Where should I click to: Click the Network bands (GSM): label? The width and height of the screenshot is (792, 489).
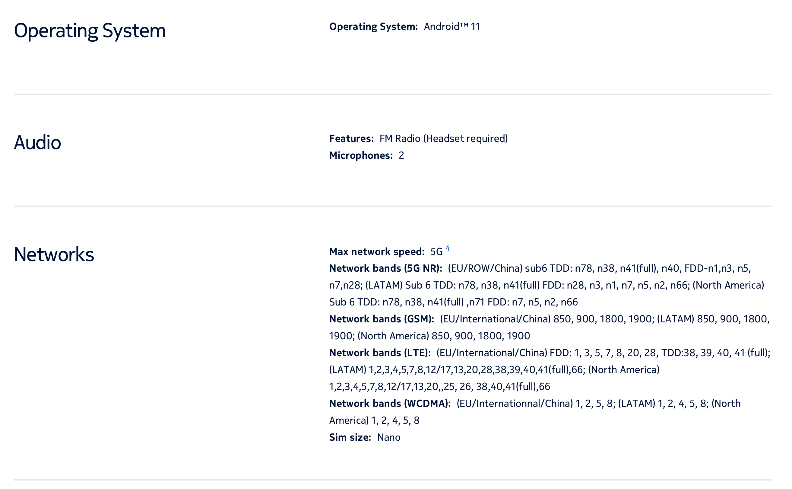(381, 319)
